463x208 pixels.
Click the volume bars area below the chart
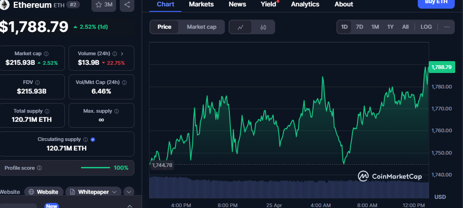289,187
